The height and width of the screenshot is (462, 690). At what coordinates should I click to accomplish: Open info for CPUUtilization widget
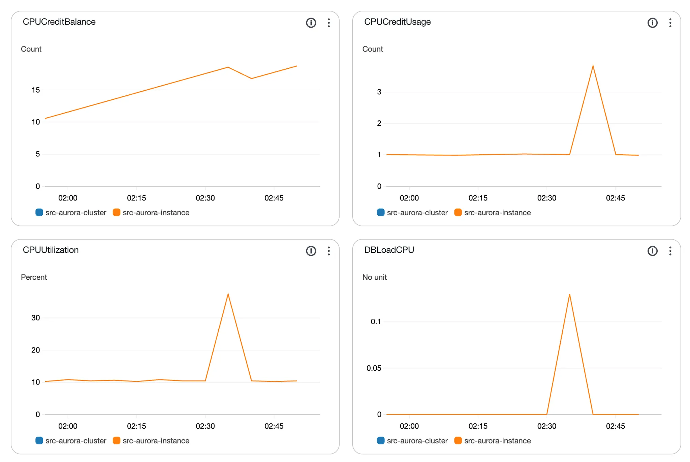tap(311, 251)
